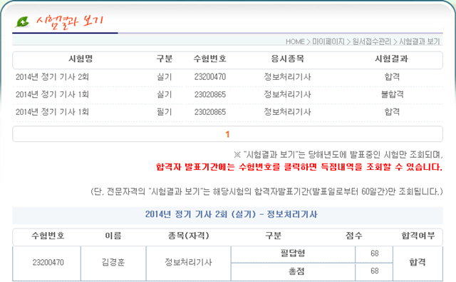The height and width of the screenshot is (282, 456).
Task: Click the 시험결과 column header
Action: pos(391,59)
